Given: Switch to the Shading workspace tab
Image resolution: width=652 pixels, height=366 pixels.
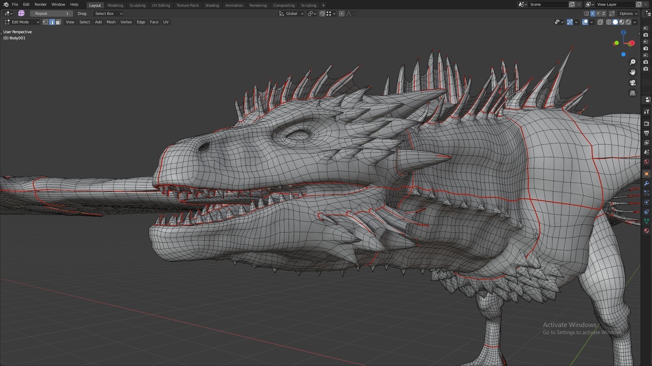Looking at the screenshot, I should pyautogui.click(x=212, y=5).
